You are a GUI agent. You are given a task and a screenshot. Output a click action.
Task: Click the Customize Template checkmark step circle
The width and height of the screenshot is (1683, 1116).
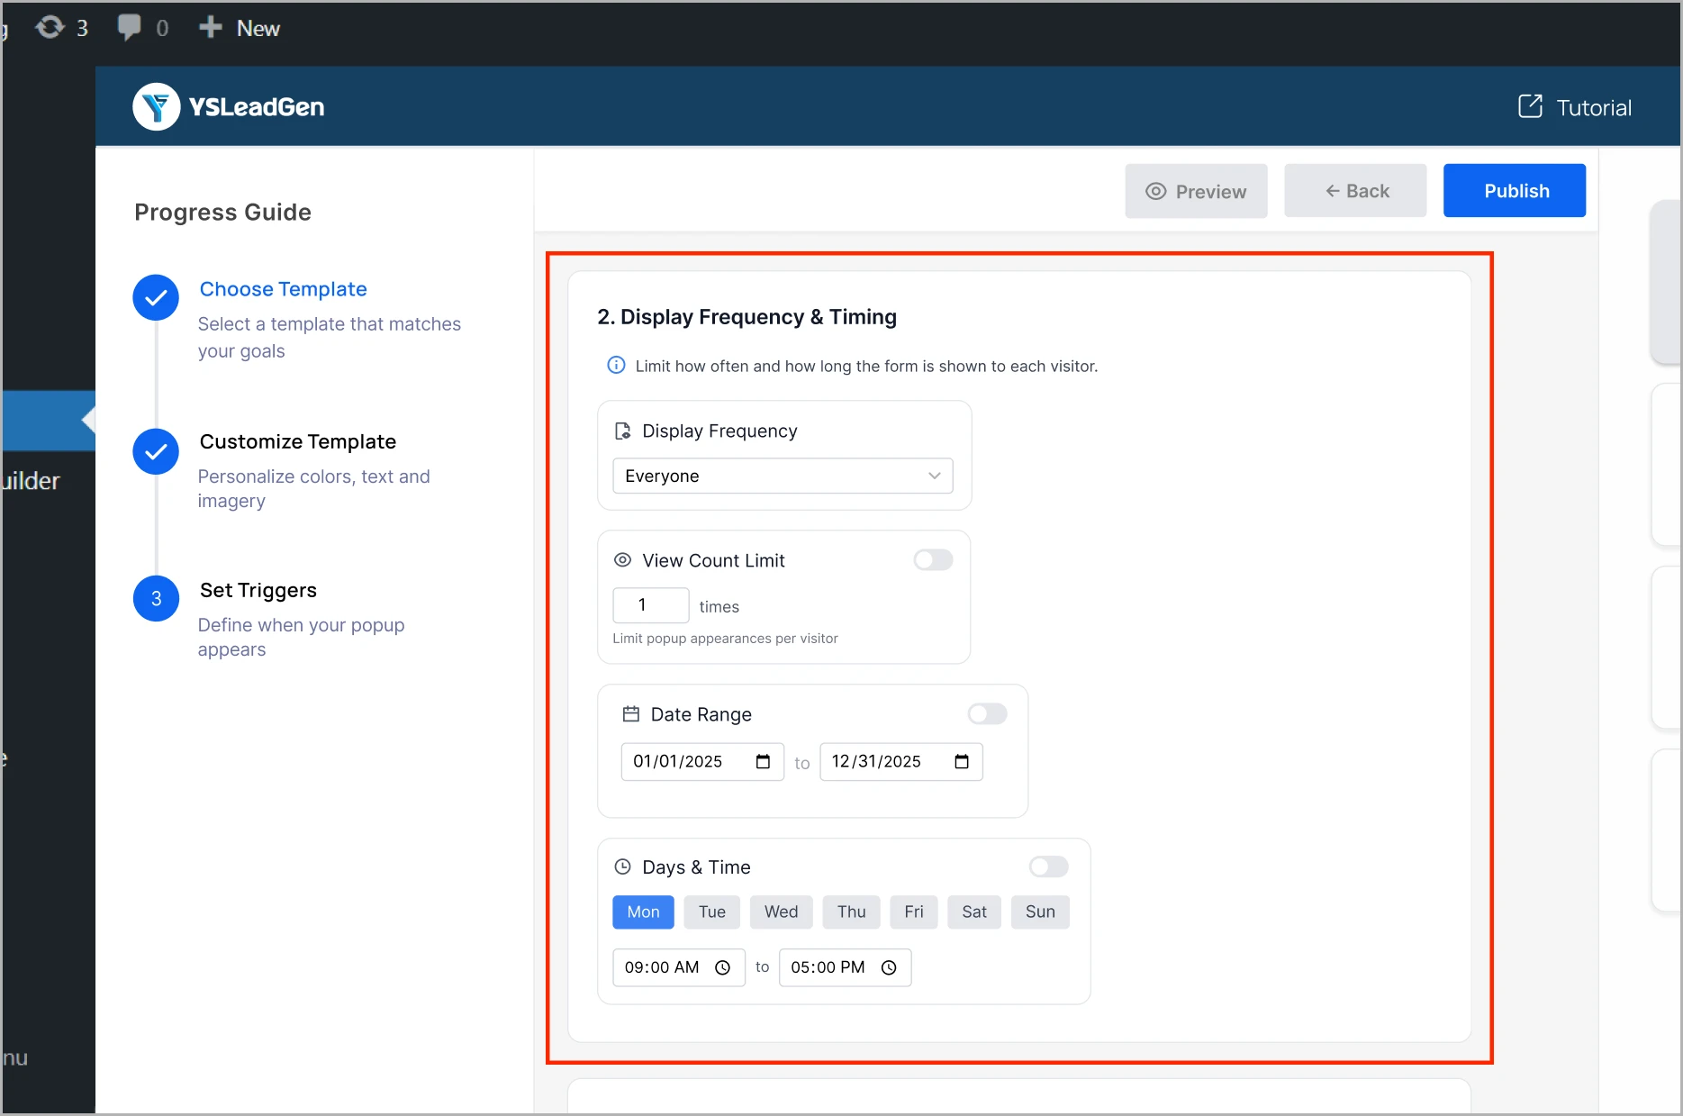[156, 451]
